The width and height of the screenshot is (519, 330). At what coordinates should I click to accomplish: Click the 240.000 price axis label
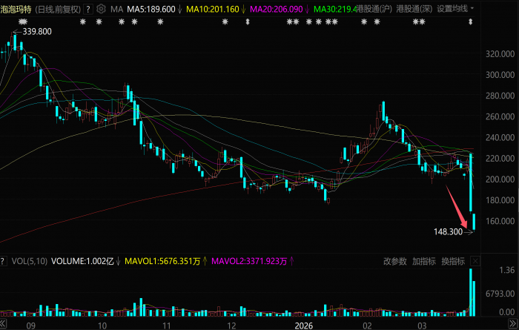[500, 137]
